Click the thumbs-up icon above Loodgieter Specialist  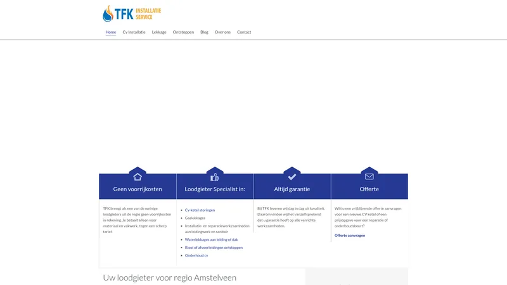click(x=215, y=177)
